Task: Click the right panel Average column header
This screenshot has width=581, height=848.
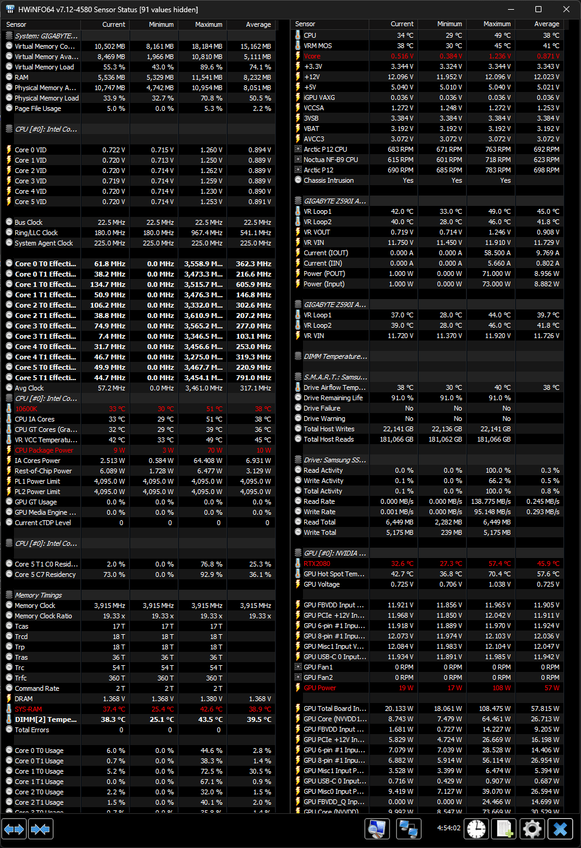Action: (538, 24)
